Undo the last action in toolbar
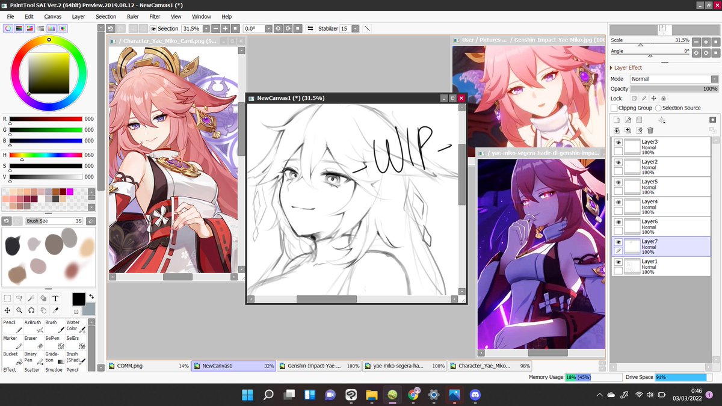This screenshot has width=722, height=406. point(110,28)
